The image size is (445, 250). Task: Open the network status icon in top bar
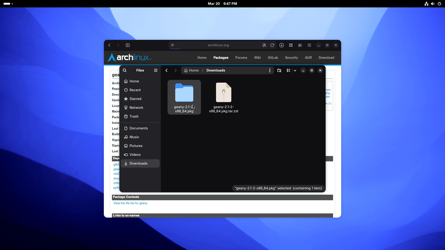[426, 4]
